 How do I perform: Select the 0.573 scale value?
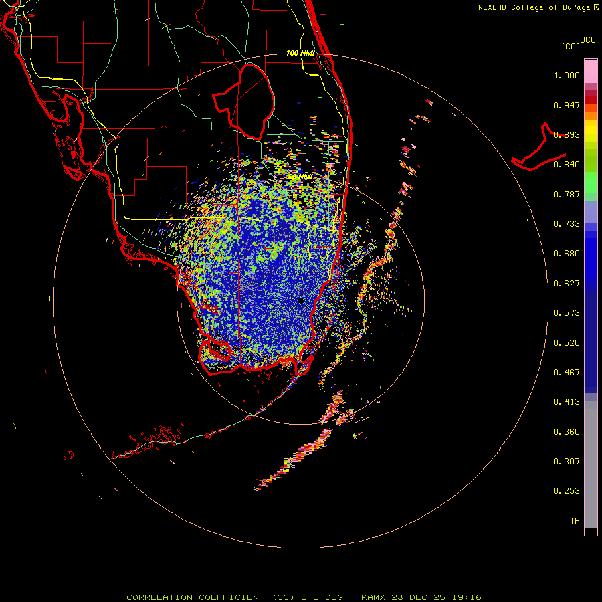(x=567, y=313)
